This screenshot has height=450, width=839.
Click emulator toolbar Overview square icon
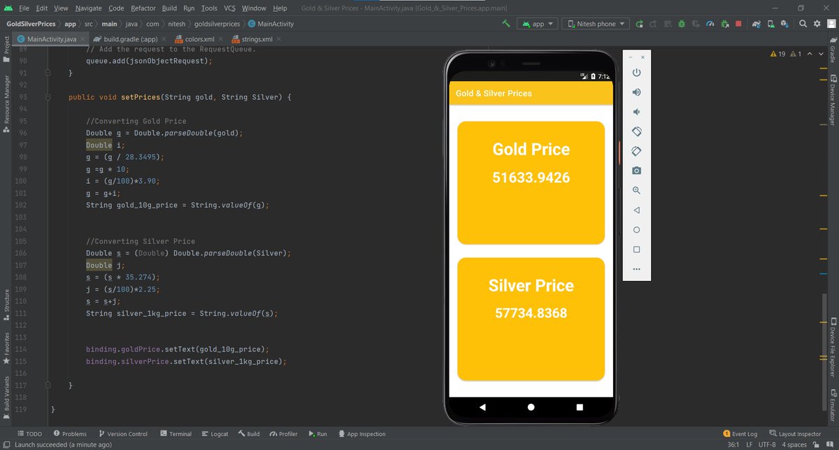[636, 249]
